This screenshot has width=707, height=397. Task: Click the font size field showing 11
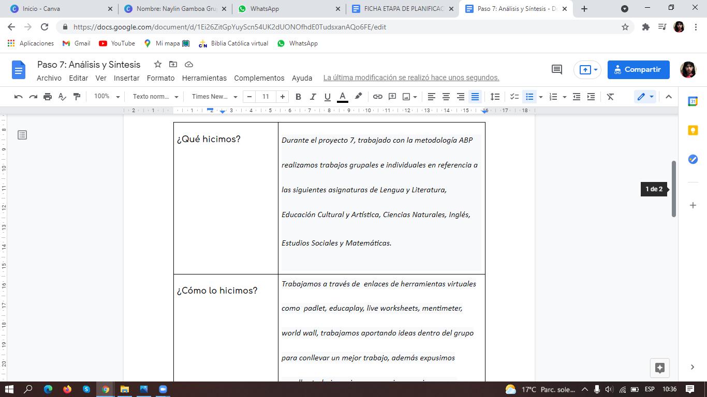coord(266,97)
